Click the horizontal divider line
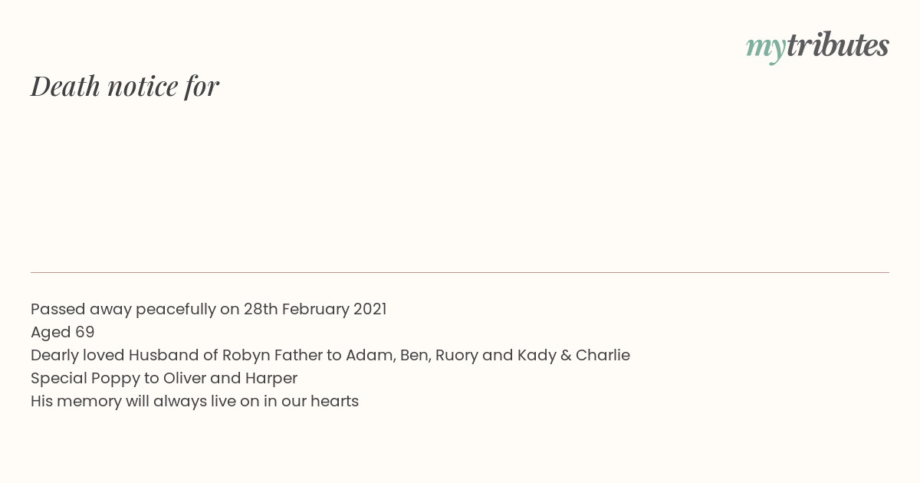 (x=460, y=272)
